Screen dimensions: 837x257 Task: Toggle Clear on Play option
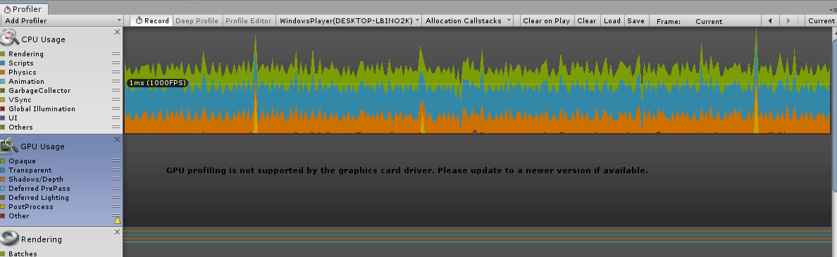point(546,21)
